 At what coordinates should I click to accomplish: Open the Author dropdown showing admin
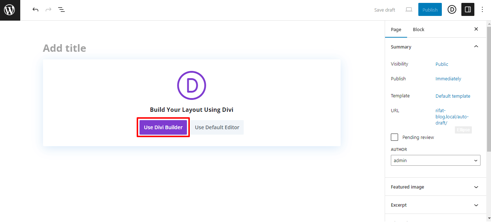[x=435, y=160]
